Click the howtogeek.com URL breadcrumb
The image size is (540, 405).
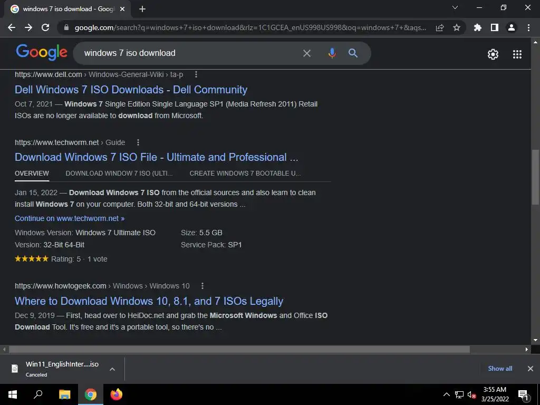102,286
